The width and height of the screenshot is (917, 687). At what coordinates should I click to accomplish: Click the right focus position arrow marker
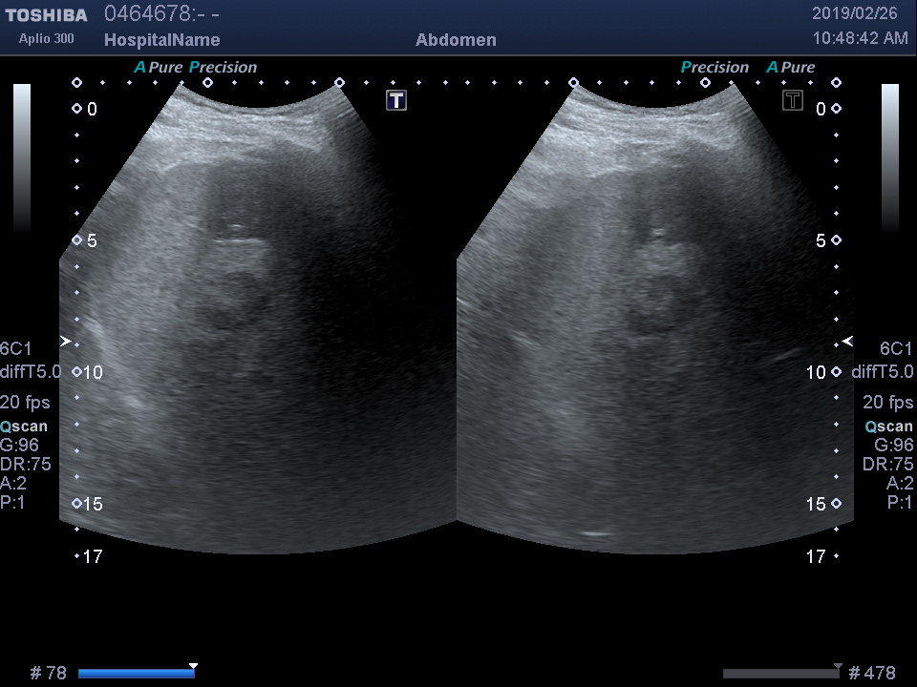847,341
